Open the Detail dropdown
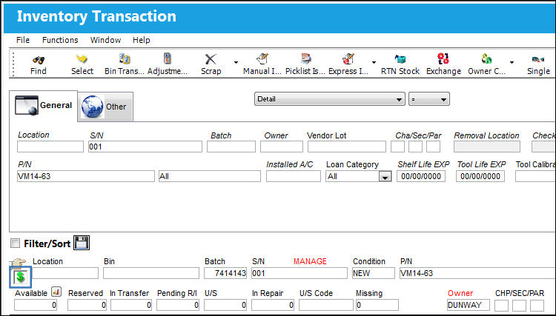This screenshot has height=316, width=556. tap(329, 99)
